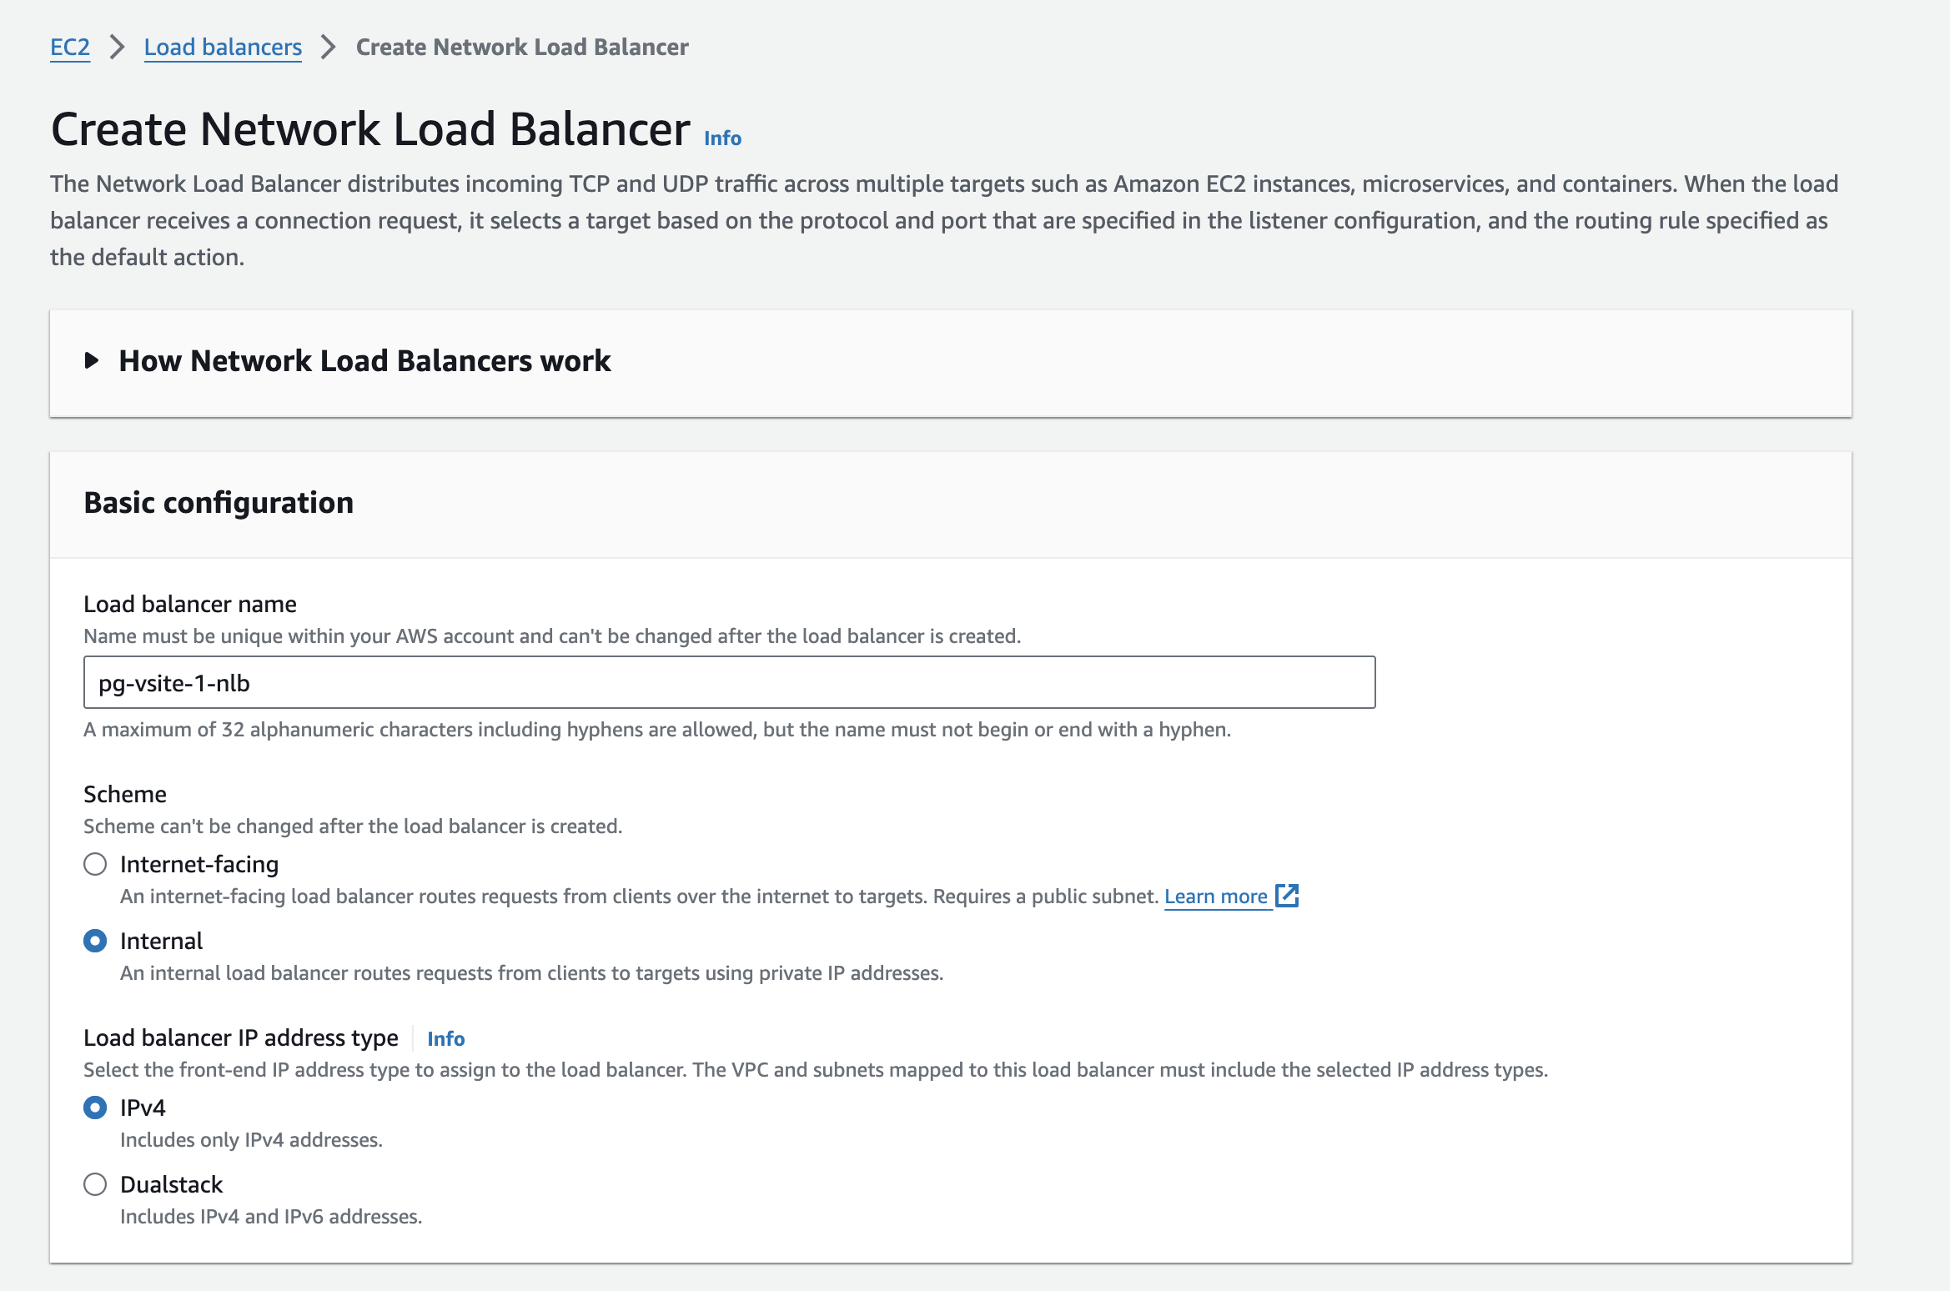This screenshot has height=1291, width=1950.
Task: Click the Internal option label text
Action: 161,941
